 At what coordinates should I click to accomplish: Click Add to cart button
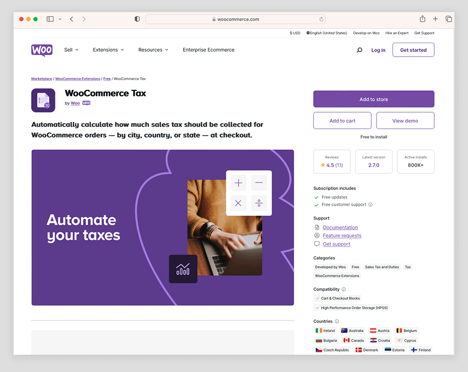click(x=342, y=121)
